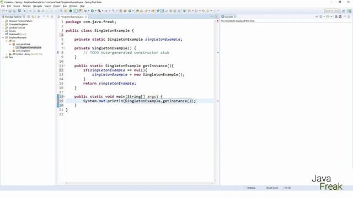Viewport: 353px width, 198px height.
Task: Open the Help menu
Action: pos(82,6)
